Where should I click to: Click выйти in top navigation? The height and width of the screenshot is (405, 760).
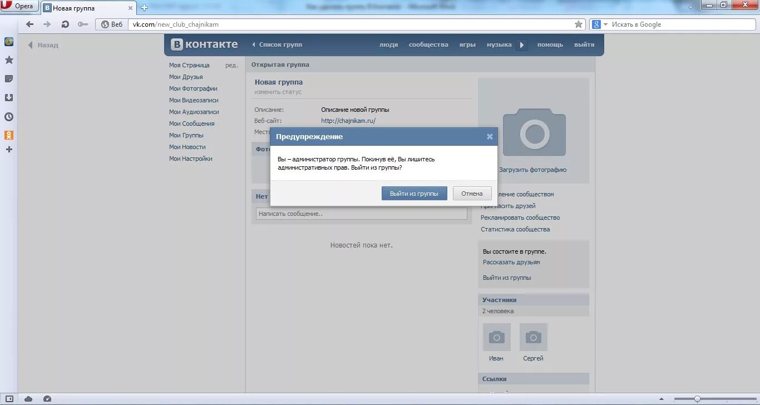point(584,45)
